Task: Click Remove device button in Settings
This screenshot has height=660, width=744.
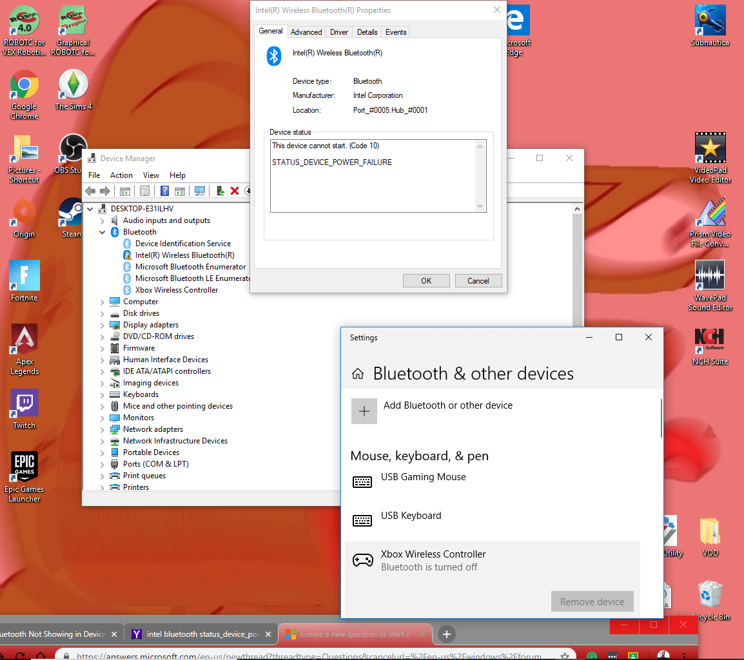Action: click(592, 601)
